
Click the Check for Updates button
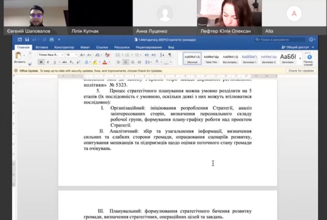(301, 71)
